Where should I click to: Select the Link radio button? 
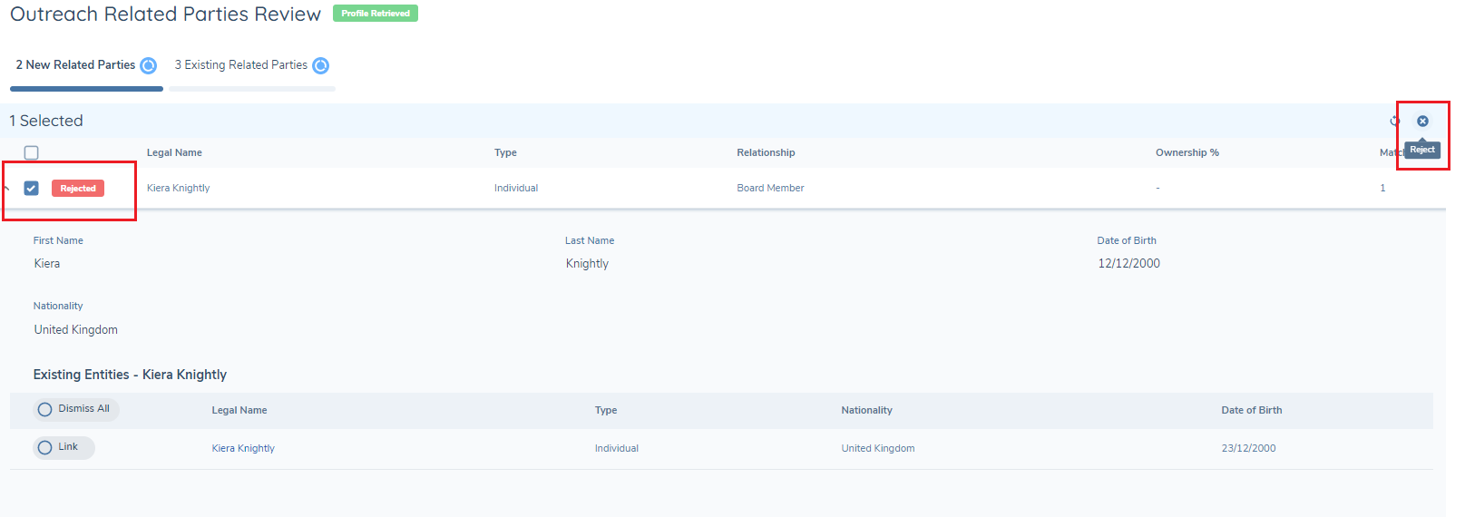click(x=45, y=447)
